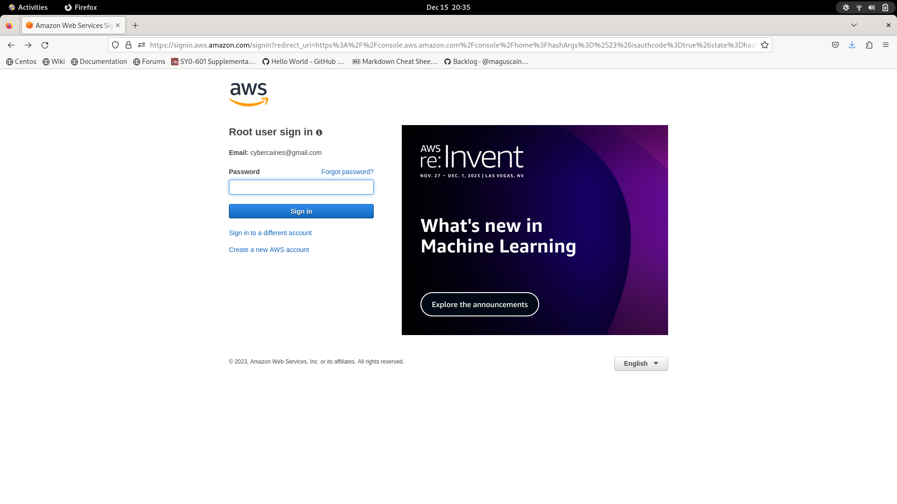View site security padlock info

[128, 45]
